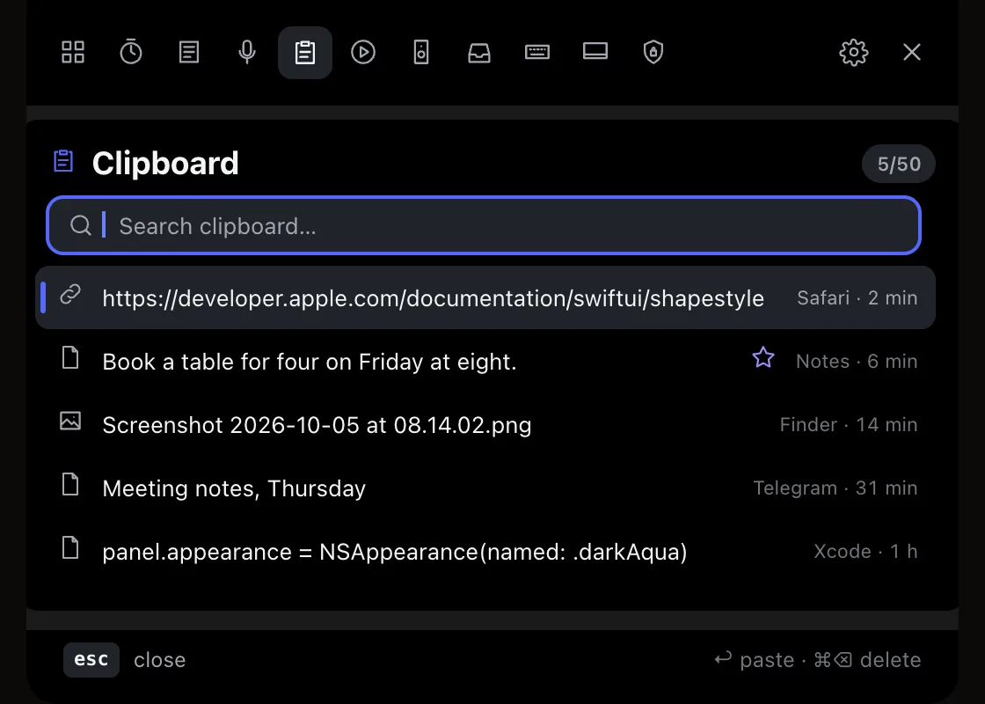Open settings with the gear icon
This screenshot has height=704, width=985.
[x=854, y=52]
